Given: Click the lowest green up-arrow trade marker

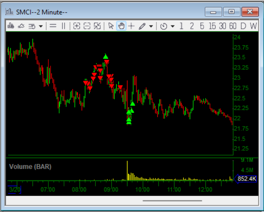Looking at the screenshot, I should pos(129,121).
